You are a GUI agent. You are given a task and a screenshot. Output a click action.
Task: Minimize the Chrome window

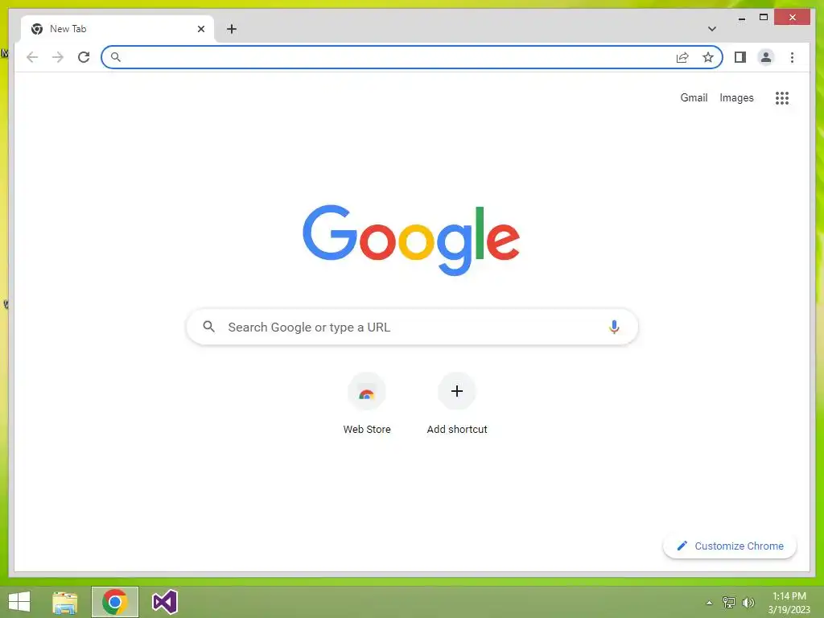742,18
